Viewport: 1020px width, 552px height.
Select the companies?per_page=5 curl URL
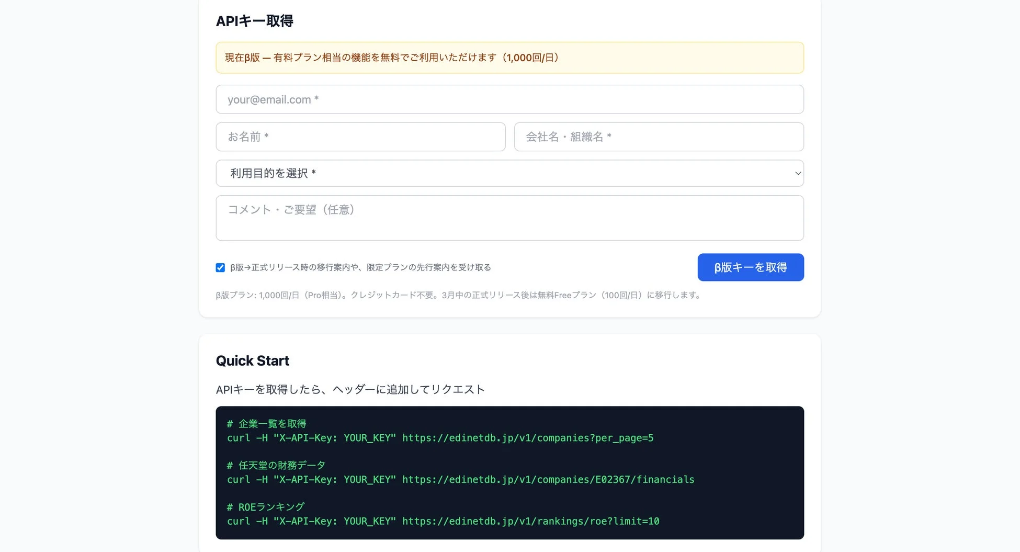coord(527,438)
